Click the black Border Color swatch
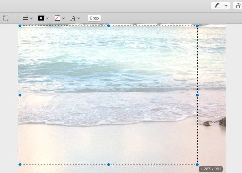Image resolution: width=242 pixels, height=173 pixels. 41,18
